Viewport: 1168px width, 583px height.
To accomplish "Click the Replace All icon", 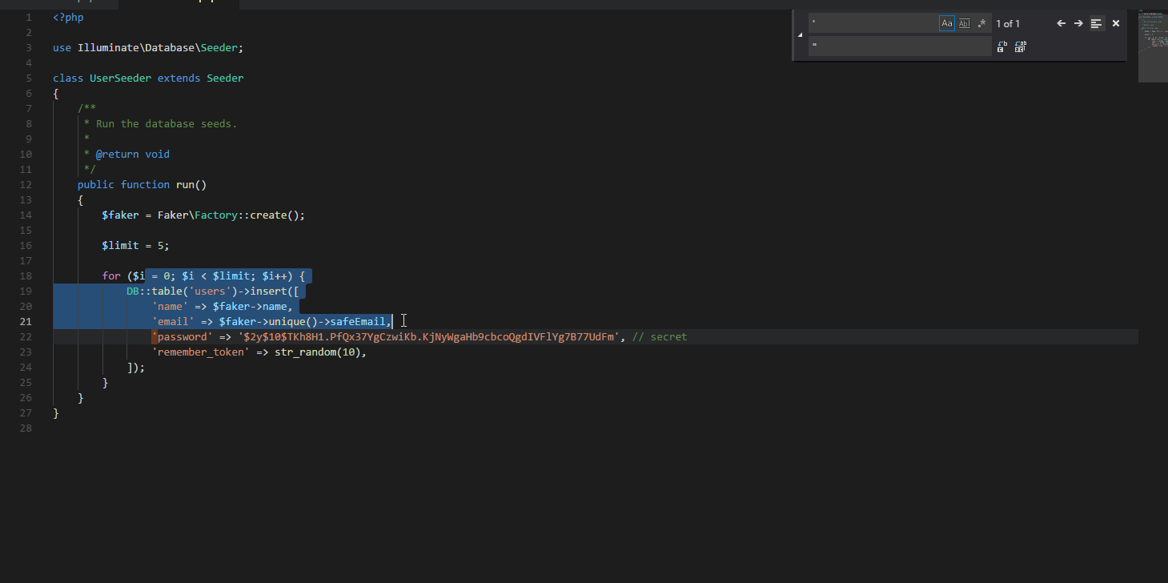I will (1020, 46).
